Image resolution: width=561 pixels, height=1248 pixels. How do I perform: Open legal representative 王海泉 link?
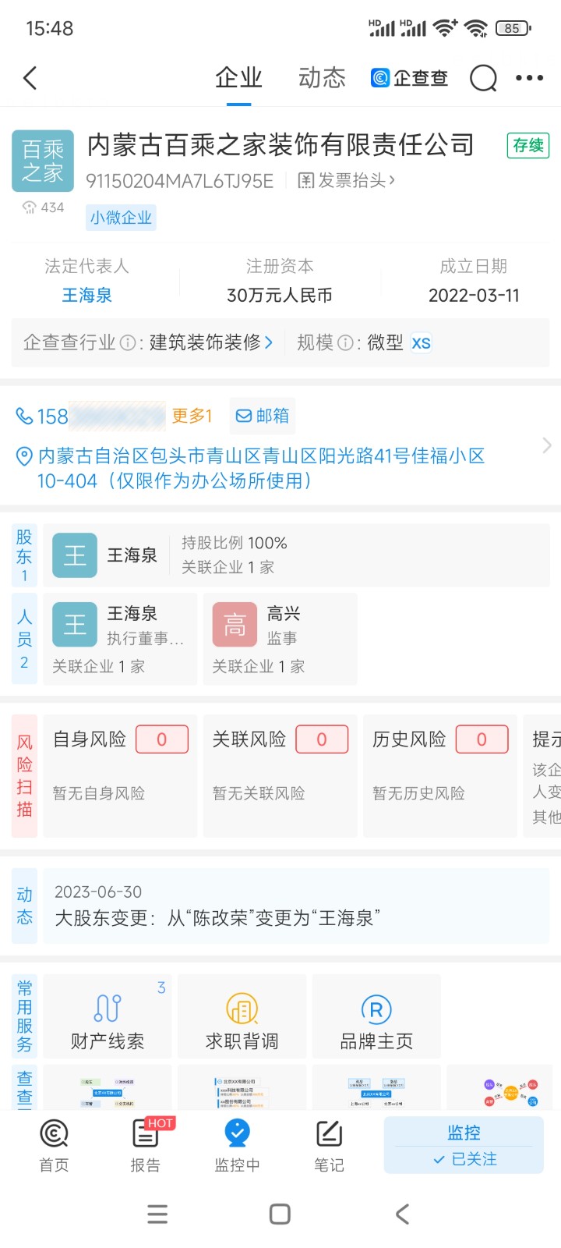coord(87,296)
